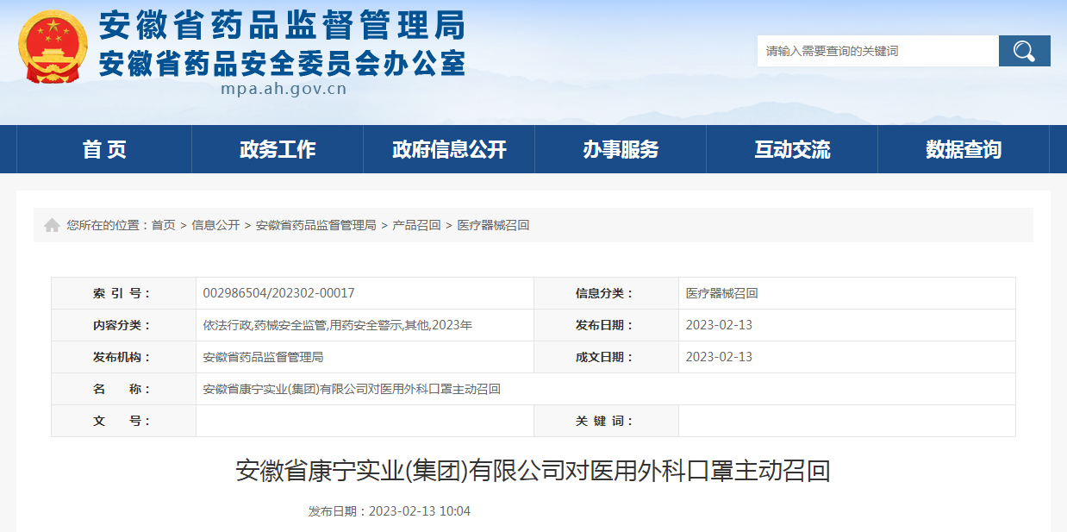The height and width of the screenshot is (532, 1067).
Task: Click the 安徽省药品监督管理局 publisher value cell
Action: point(365,357)
